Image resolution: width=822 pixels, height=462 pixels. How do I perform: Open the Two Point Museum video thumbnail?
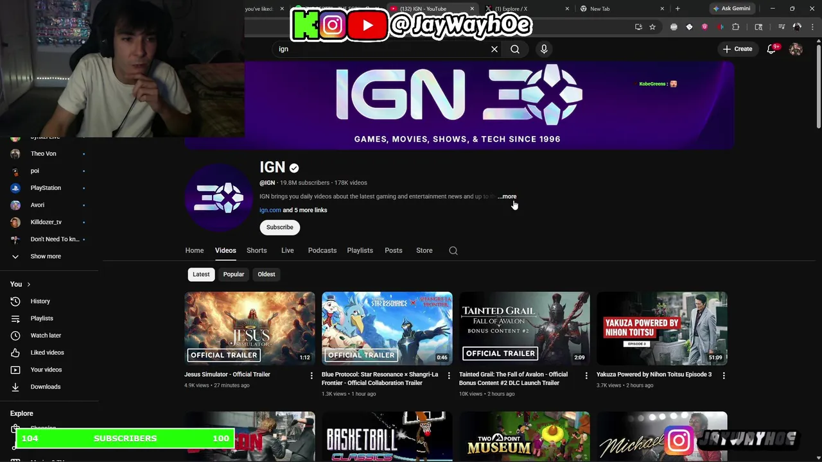525,436
